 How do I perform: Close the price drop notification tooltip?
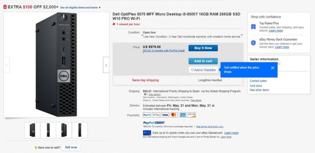point(272,68)
